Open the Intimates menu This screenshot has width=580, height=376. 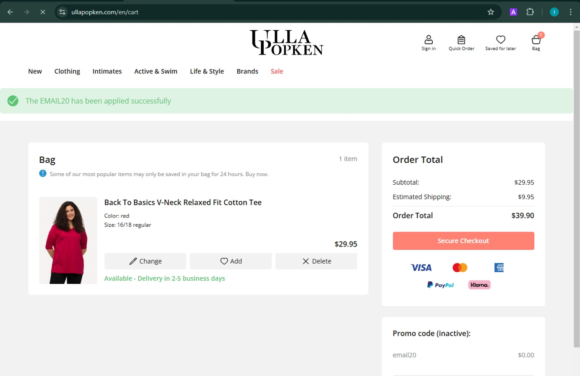(x=107, y=71)
